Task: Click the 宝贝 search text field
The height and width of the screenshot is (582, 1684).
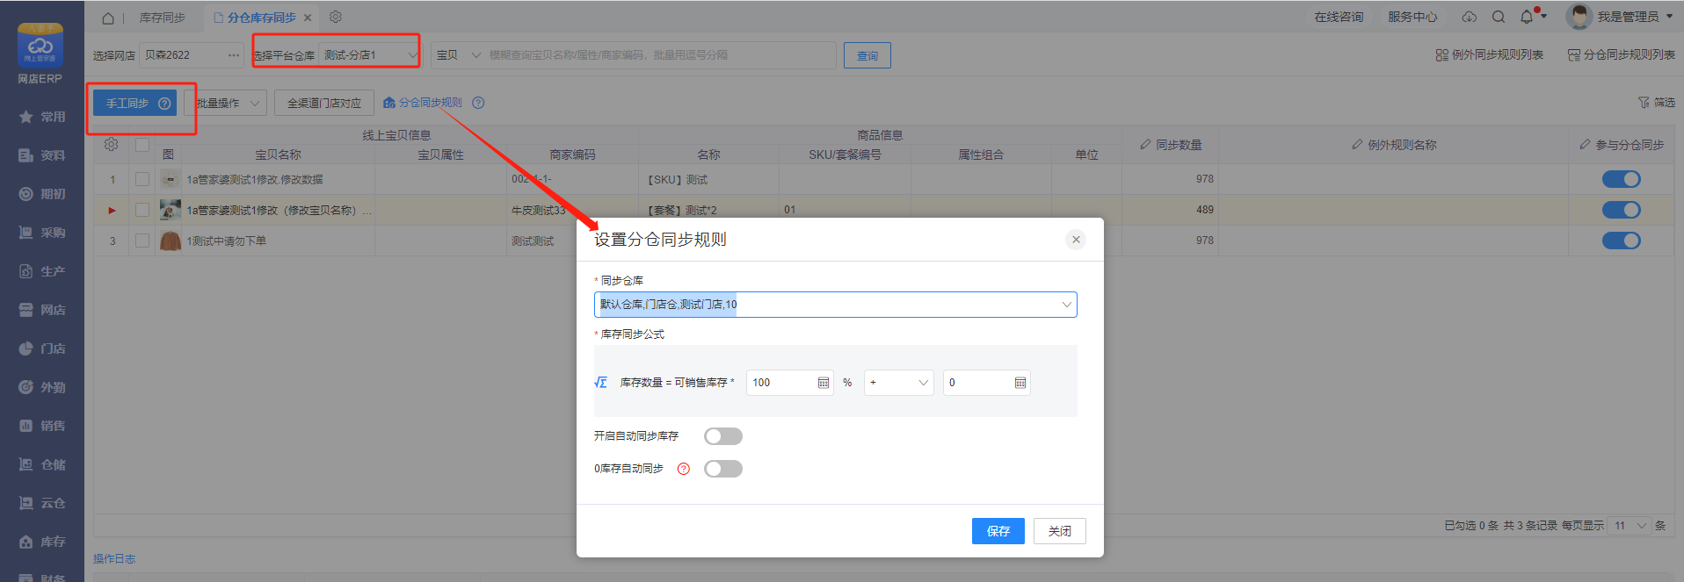Action: coord(659,55)
